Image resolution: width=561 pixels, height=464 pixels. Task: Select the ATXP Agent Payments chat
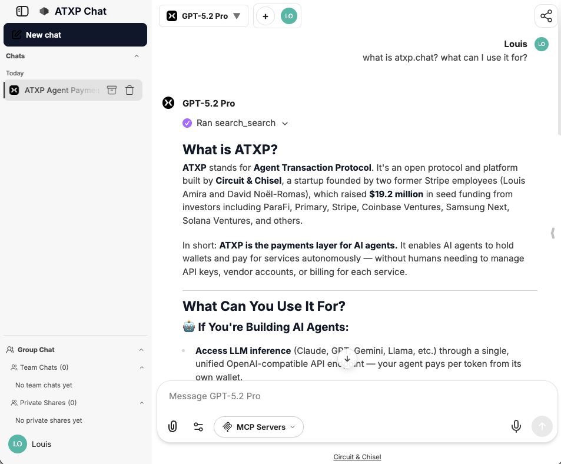(59, 90)
